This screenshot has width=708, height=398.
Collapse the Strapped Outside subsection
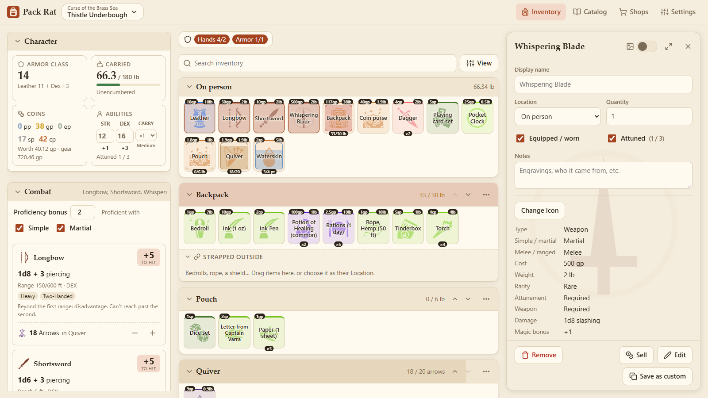pyautogui.click(x=188, y=257)
